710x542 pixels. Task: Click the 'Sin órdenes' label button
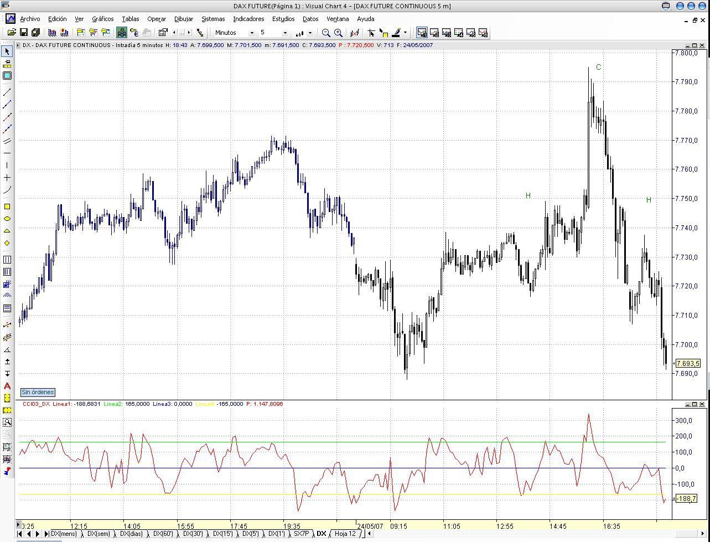click(x=38, y=392)
